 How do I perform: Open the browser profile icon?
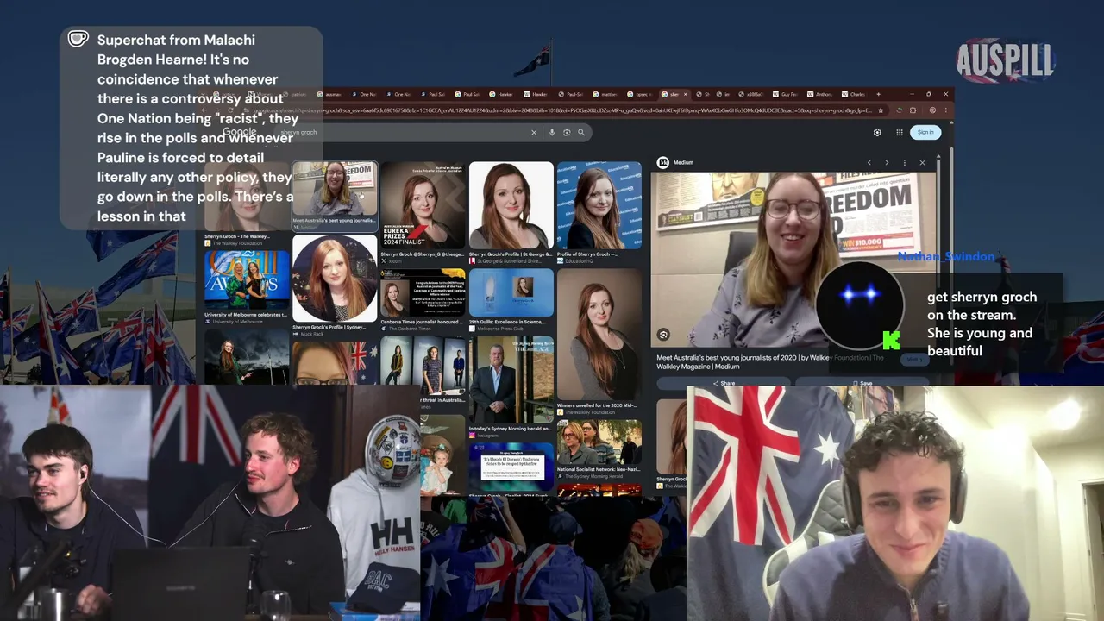click(932, 110)
